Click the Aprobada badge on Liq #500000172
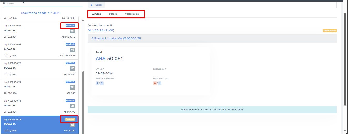This screenshot has height=134, width=348. click(70, 63)
